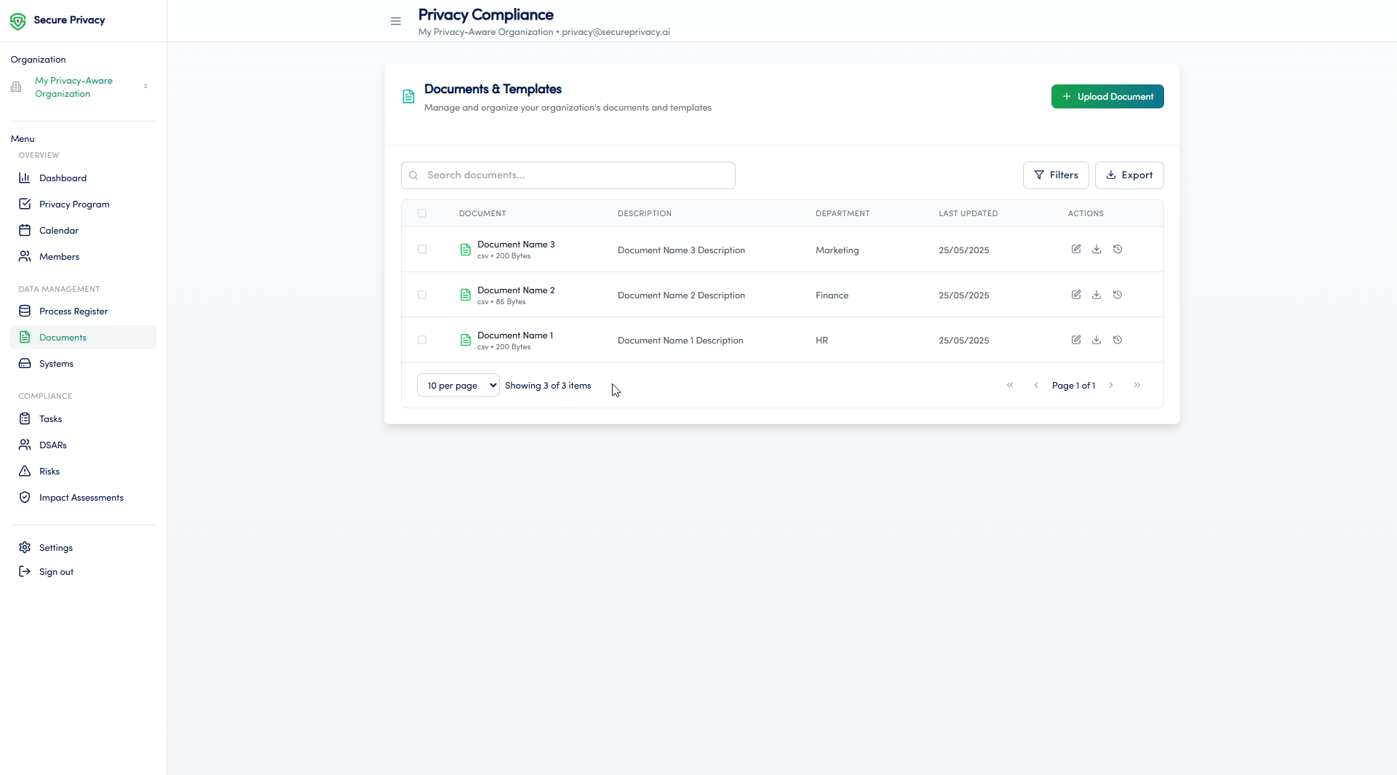Toggle the sidebar with hamburger menu
This screenshot has width=1397, height=775.
tap(396, 21)
